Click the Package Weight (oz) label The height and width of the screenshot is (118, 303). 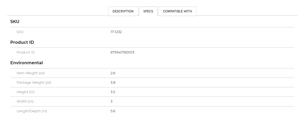pyautogui.click(x=34, y=83)
